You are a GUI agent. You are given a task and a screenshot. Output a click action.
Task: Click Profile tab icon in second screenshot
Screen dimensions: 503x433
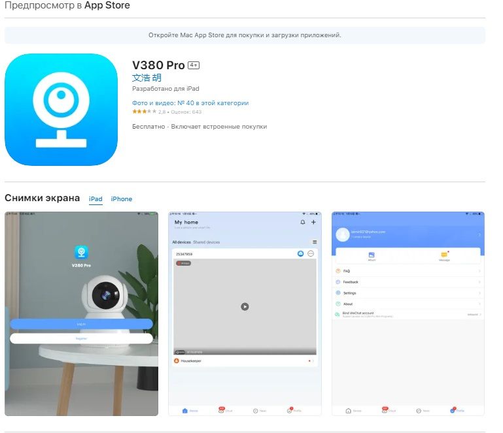pyautogui.click(x=290, y=410)
